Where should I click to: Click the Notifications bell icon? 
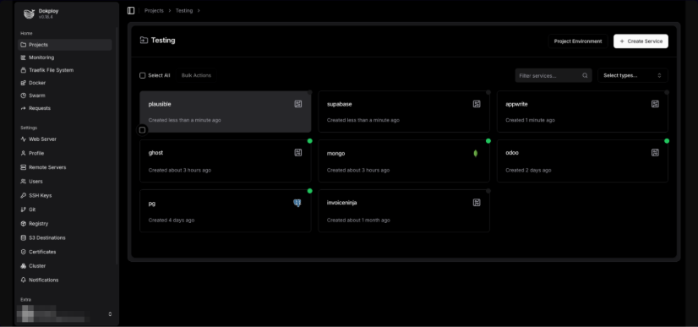[24, 280]
